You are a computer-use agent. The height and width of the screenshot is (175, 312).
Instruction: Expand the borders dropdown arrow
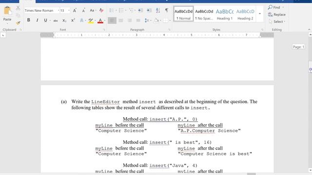tap(170, 20)
